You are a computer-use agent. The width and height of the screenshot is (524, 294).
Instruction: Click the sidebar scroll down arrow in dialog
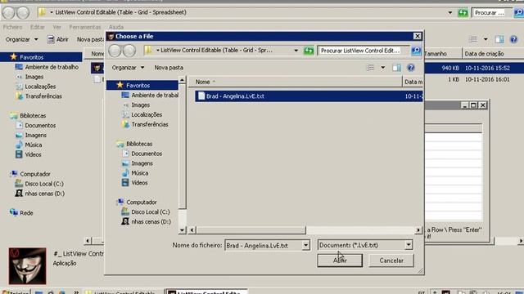click(x=182, y=229)
